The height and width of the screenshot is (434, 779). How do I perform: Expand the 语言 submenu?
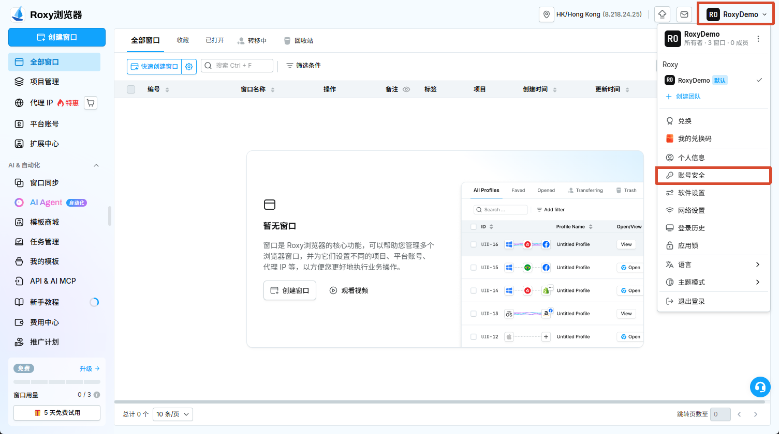(x=713, y=265)
